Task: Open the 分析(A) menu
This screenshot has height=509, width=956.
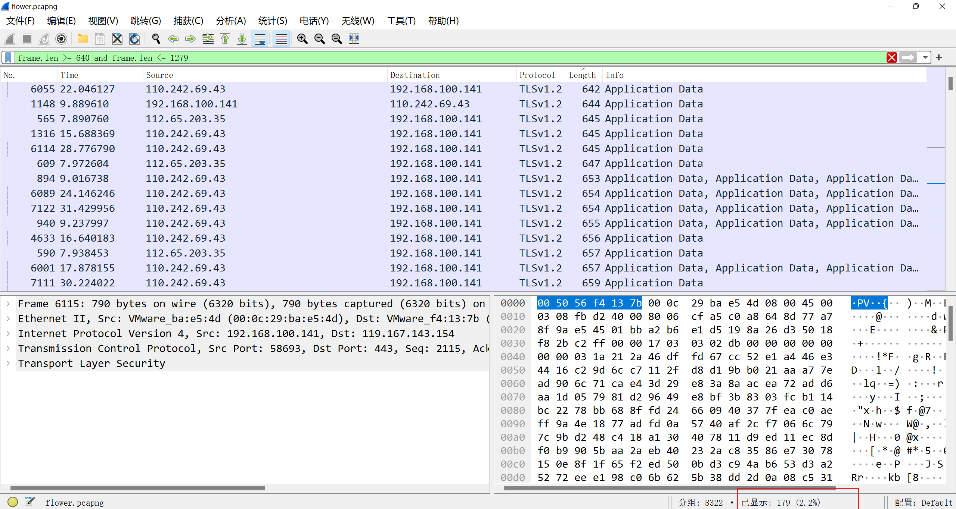Action: point(230,21)
